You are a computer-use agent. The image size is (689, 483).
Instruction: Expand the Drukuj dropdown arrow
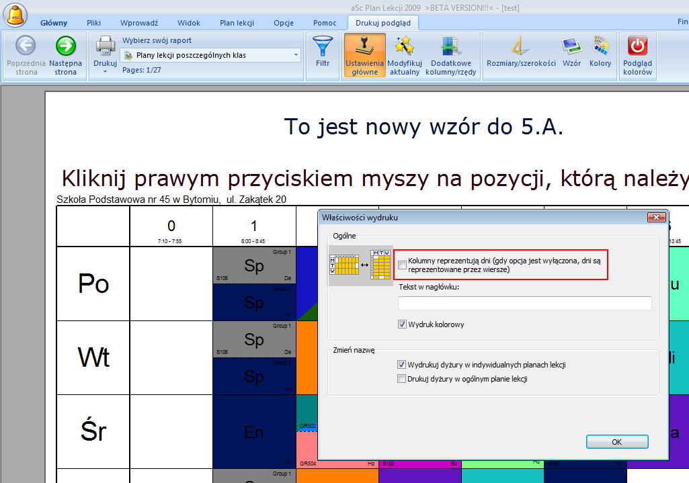pyautogui.click(x=105, y=72)
